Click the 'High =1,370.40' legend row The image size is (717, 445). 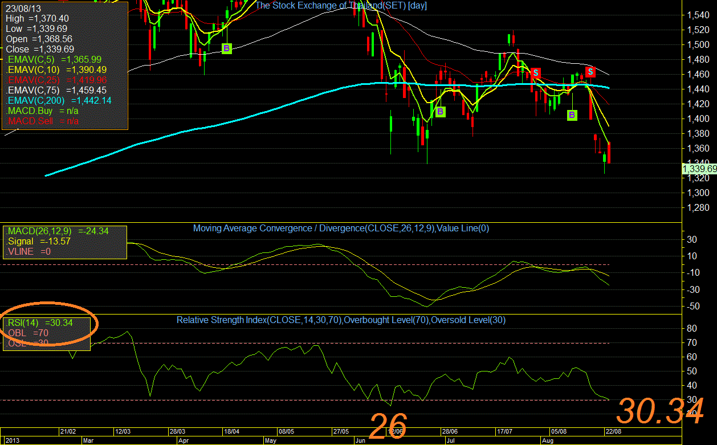point(36,19)
